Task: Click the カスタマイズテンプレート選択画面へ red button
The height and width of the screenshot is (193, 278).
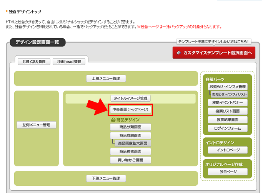Action: pyautogui.click(x=213, y=53)
